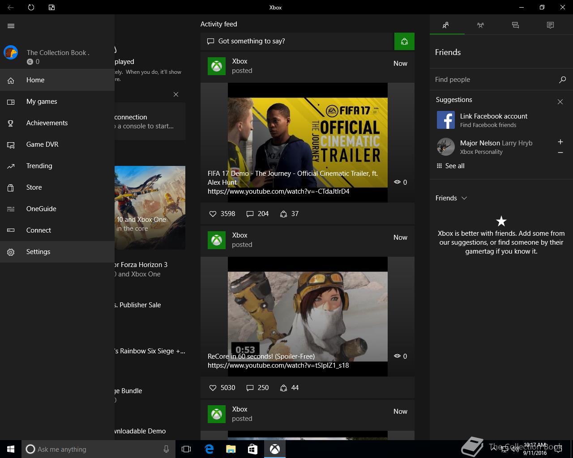Switch to the Friends tab icon
The height and width of the screenshot is (458, 573).
[x=445, y=25]
